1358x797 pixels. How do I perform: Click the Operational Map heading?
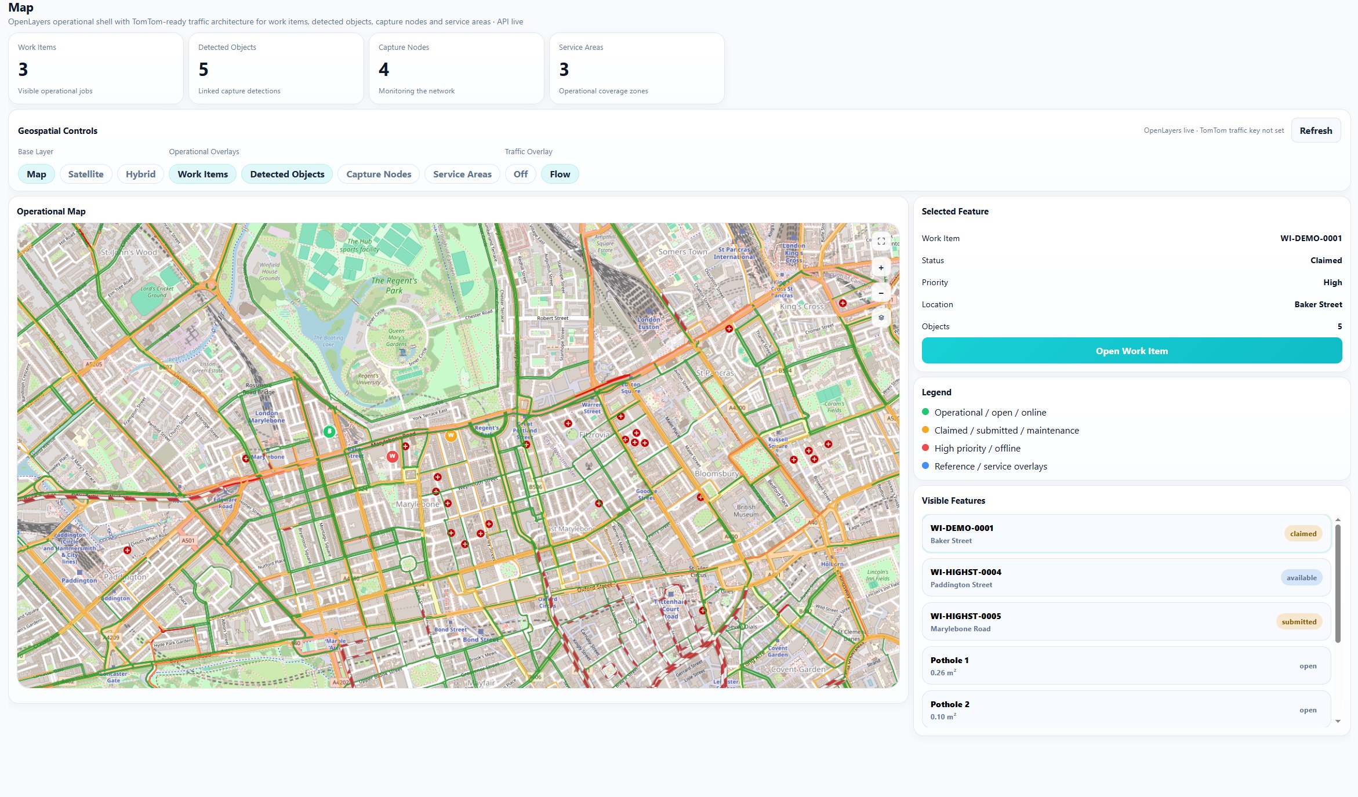click(51, 212)
